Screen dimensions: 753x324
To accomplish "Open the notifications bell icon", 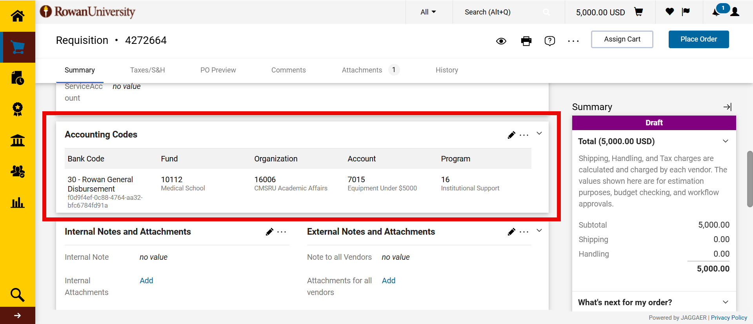I will (716, 12).
